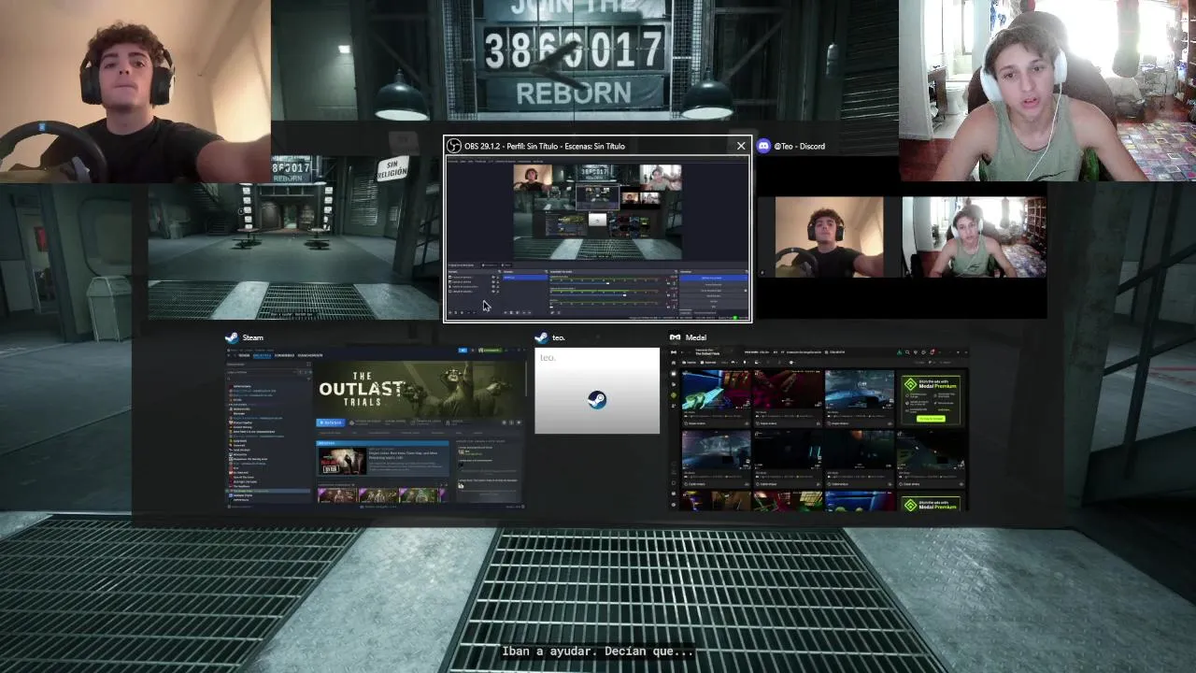
Task: Switch to the game window preview with counter sign
Action: click(x=293, y=237)
